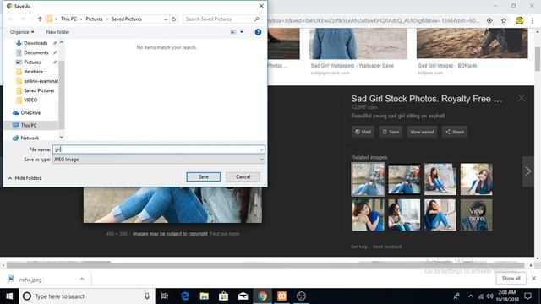Select Pictures in the navigation pane

(32, 62)
